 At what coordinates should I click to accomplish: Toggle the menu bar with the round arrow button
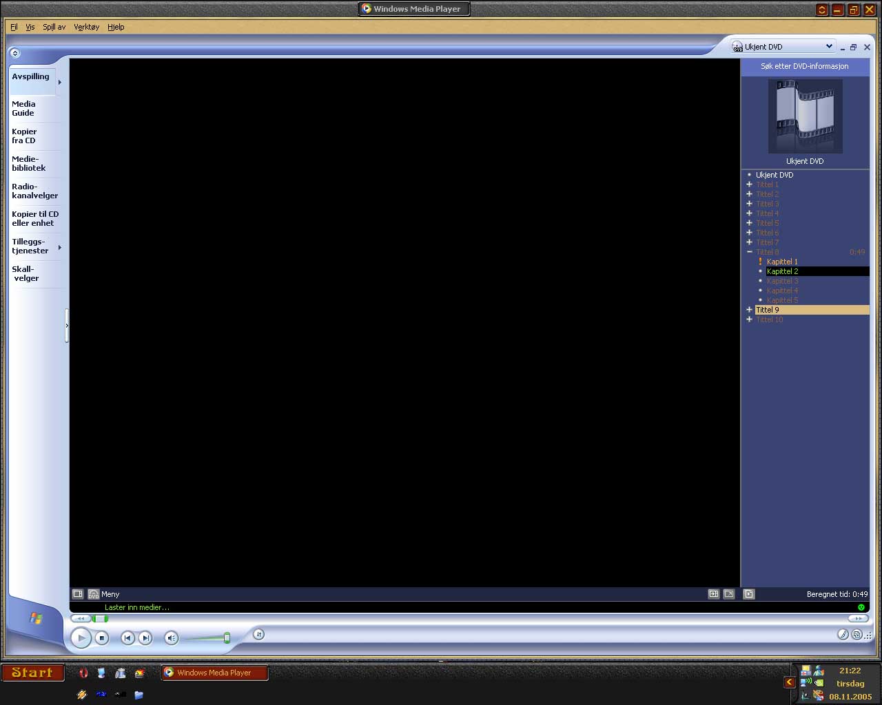tap(14, 53)
